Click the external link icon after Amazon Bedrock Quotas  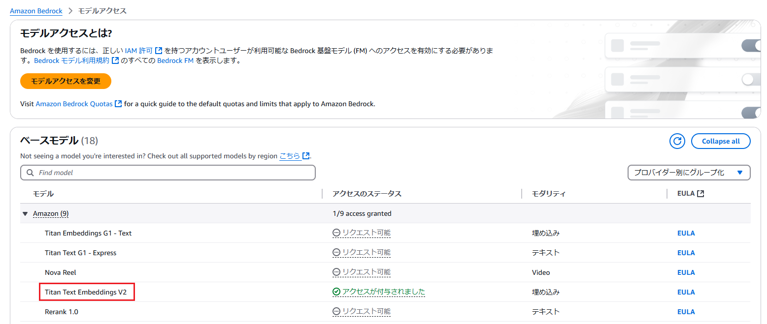tap(118, 104)
